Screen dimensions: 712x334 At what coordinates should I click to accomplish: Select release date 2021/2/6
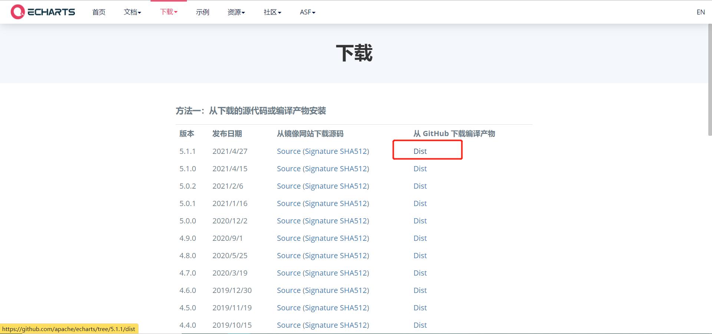228,186
